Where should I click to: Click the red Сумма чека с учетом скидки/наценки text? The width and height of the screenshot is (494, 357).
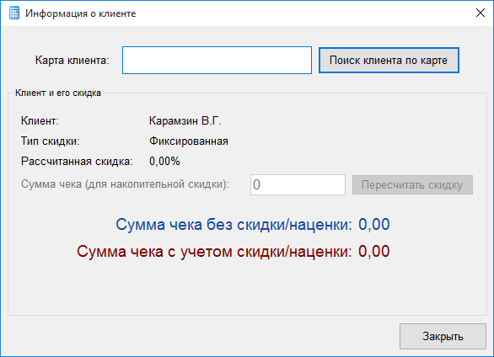click(x=214, y=252)
